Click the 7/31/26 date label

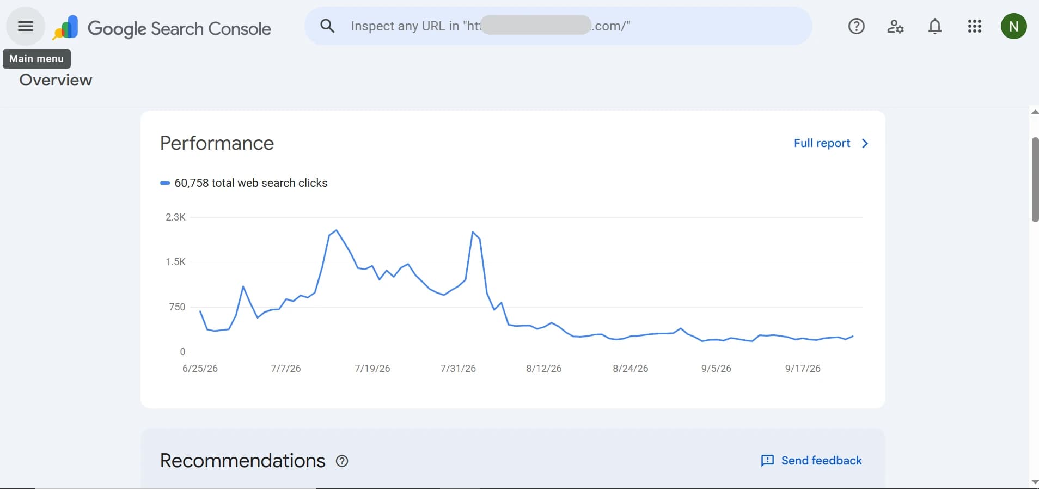pyautogui.click(x=458, y=369)
